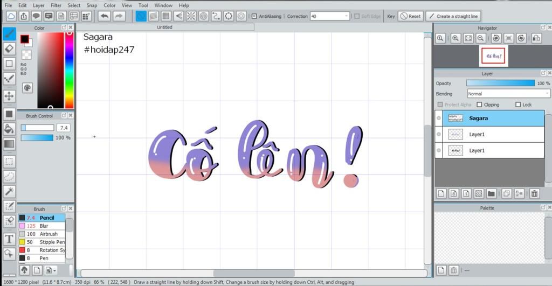552x286 pixels.
Task: Hide the Sagara layer
Action: (439, 118)
